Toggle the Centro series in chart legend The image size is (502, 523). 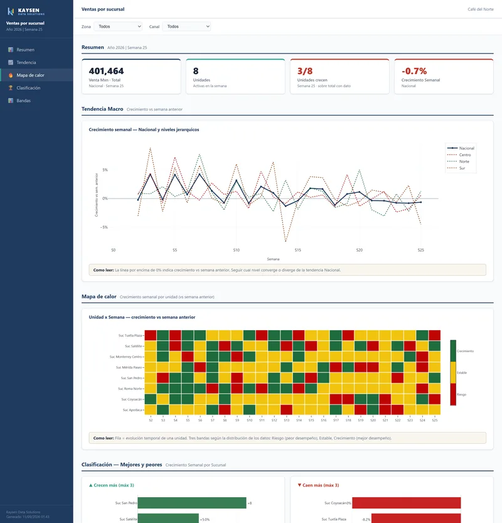click(x=459, y=154)
